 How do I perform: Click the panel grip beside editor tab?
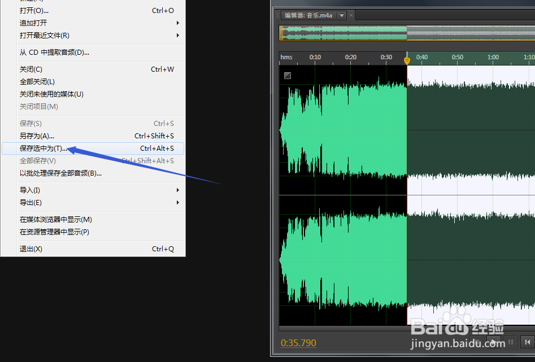tap(278, 15)
